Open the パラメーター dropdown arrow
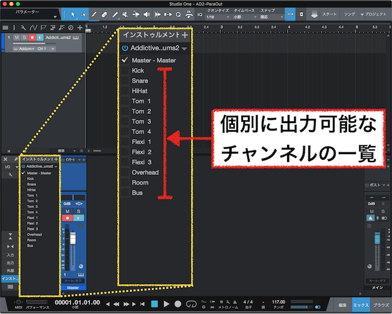This screenshot has width=392, height=314. (x=55, y=17)
